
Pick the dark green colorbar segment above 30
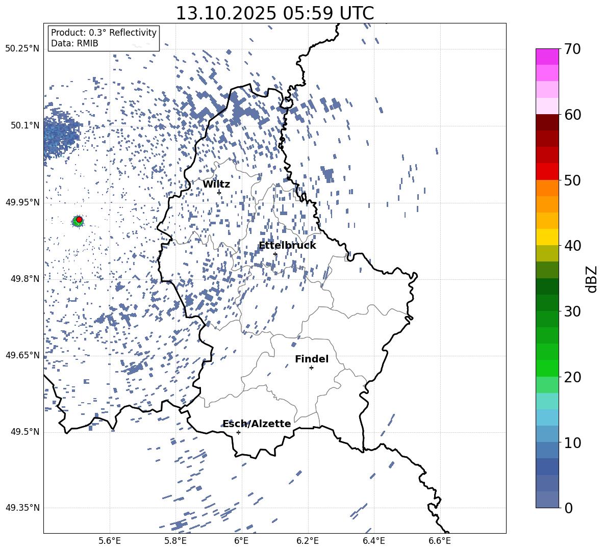[547, 286]
